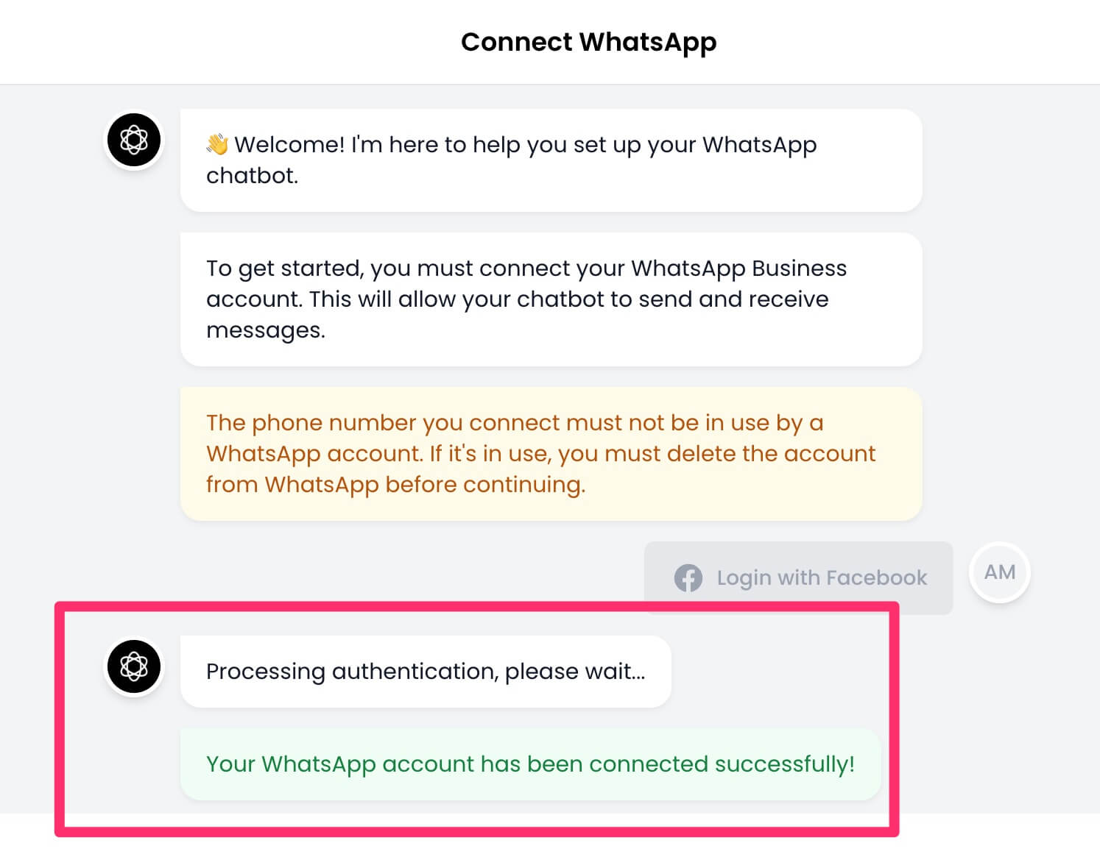Screen dimensions: 1100x868
Task: Click the Connect WhatsApp title
Action: (x=588, y=42)
